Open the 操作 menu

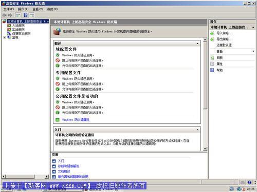23,9
